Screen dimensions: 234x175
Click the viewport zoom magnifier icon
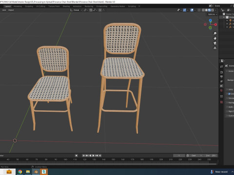pyautogui.click(x=215, y=34)
